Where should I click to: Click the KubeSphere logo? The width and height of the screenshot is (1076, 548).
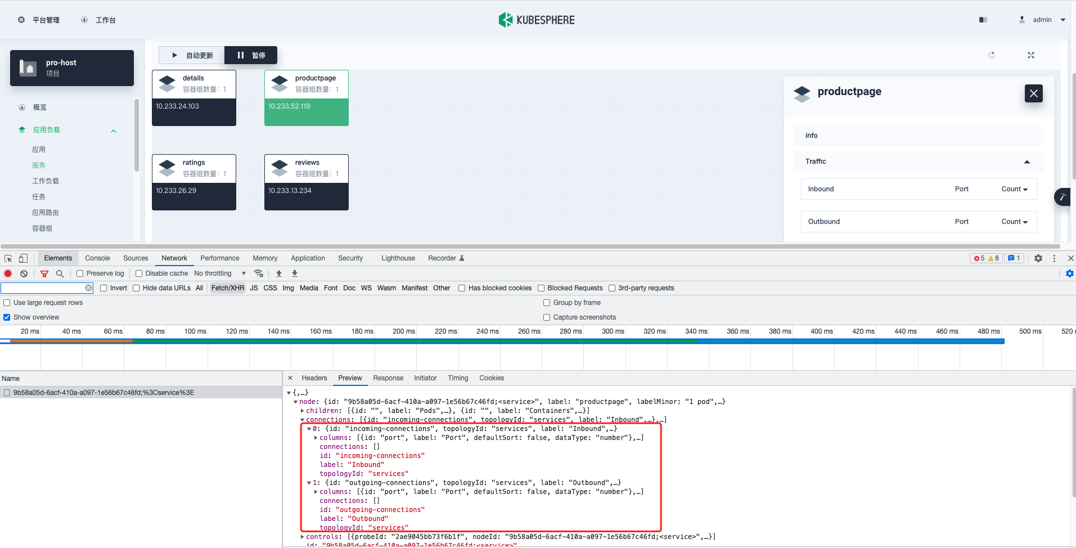pos(537,20)
